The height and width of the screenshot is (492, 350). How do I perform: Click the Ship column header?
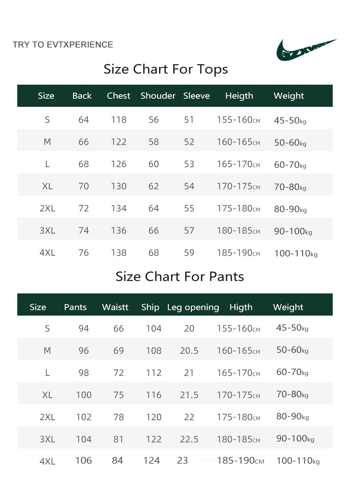[x=150, y=307]
